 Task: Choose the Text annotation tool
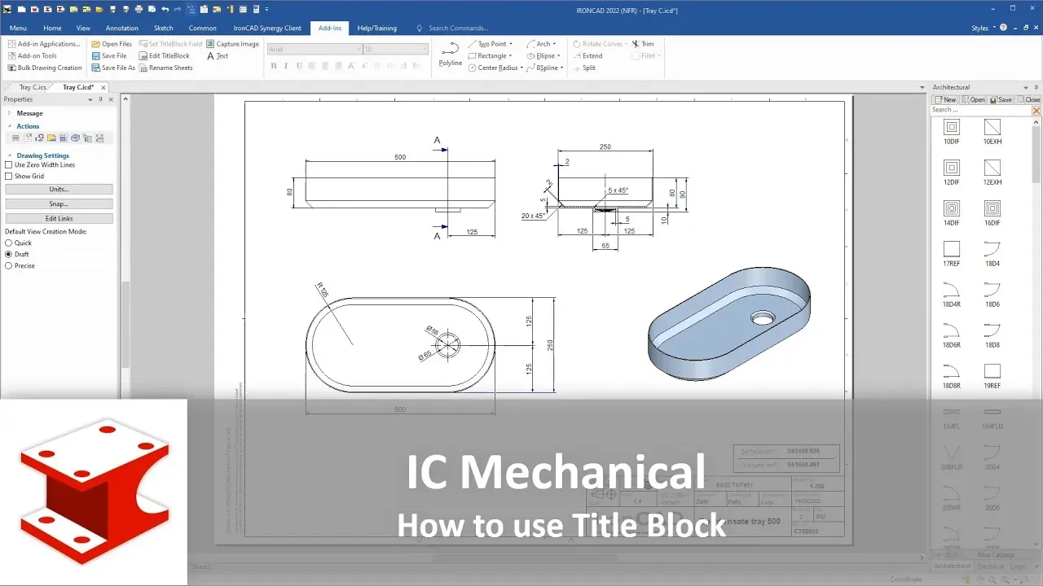click(218, 56)
